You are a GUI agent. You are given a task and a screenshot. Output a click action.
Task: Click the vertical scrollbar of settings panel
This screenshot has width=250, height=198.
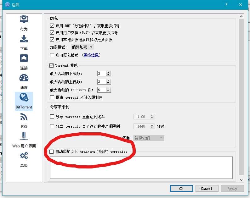241,94
